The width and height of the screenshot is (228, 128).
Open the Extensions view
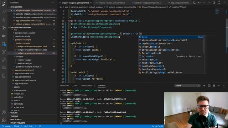4,52
